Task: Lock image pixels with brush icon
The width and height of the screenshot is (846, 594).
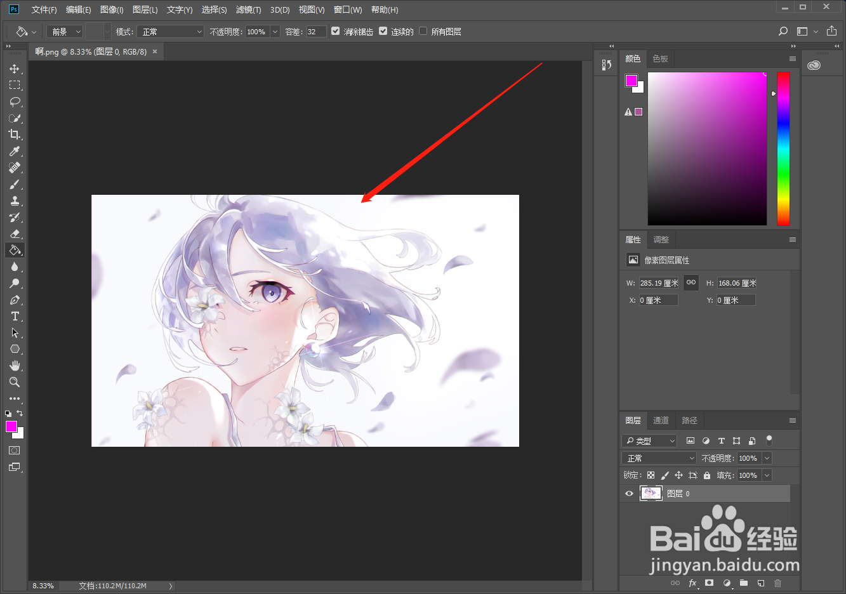Action: (664, 475)
